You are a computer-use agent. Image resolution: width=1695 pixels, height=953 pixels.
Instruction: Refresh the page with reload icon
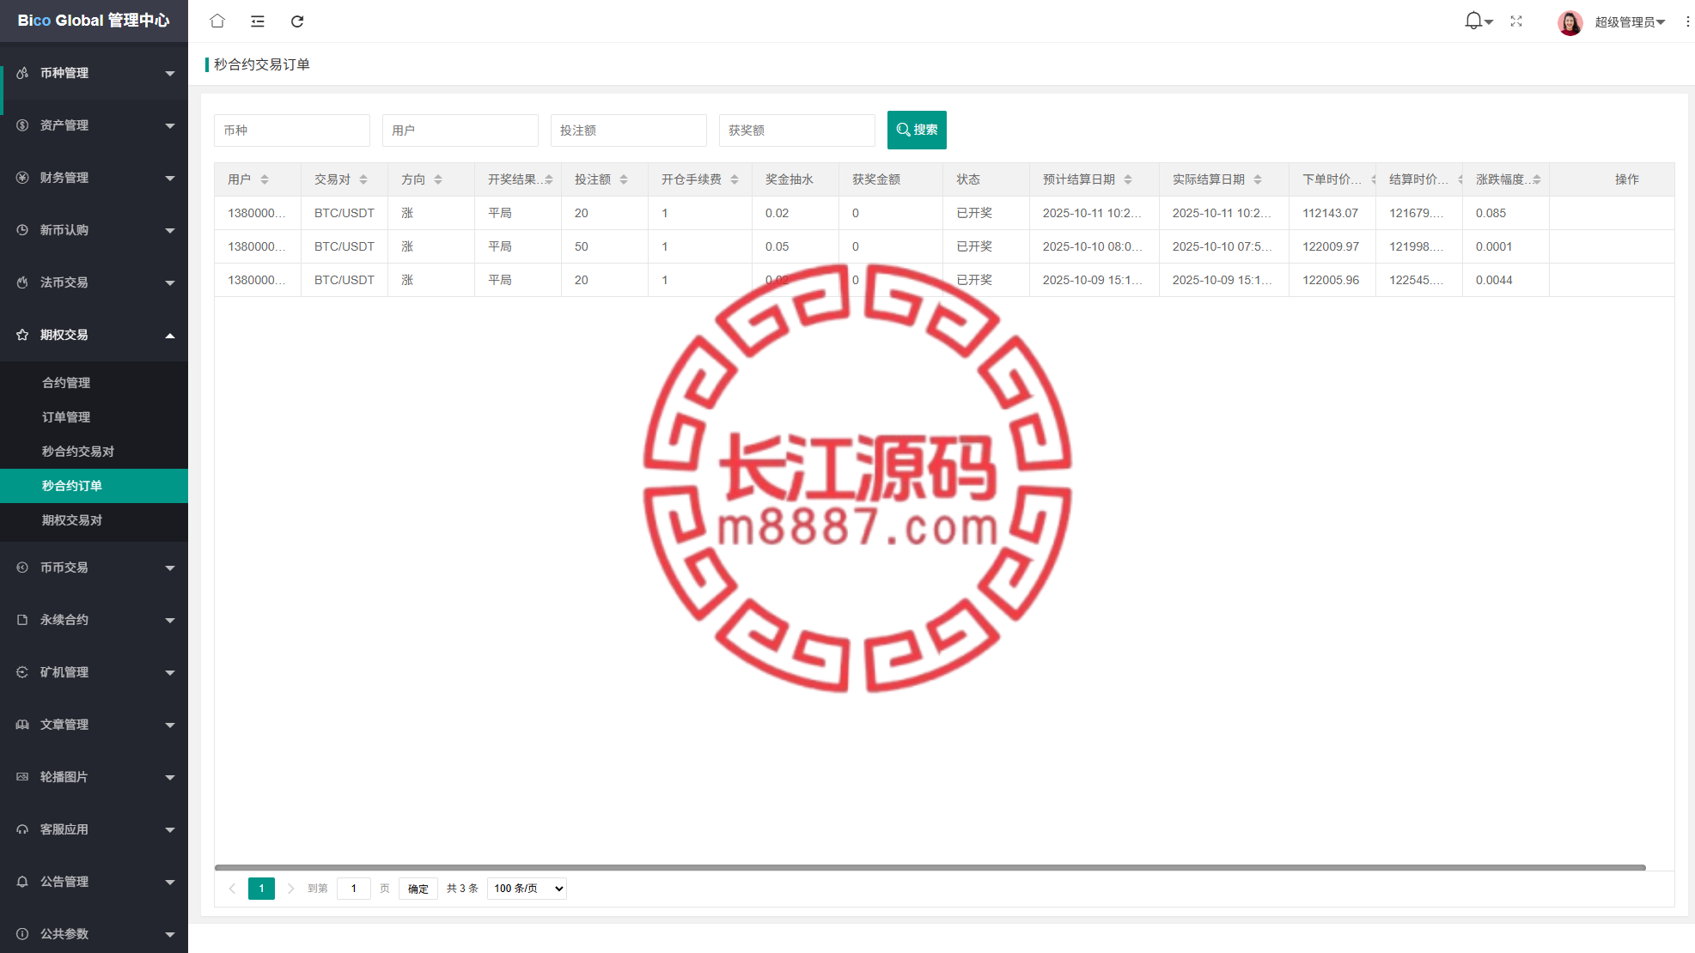297,21
